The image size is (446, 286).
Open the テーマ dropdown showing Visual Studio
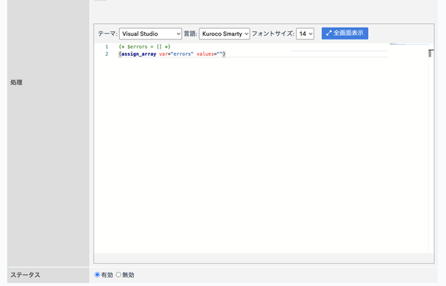150,34
